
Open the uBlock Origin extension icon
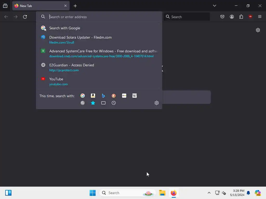pyautogui.click(x=250, y=16)
